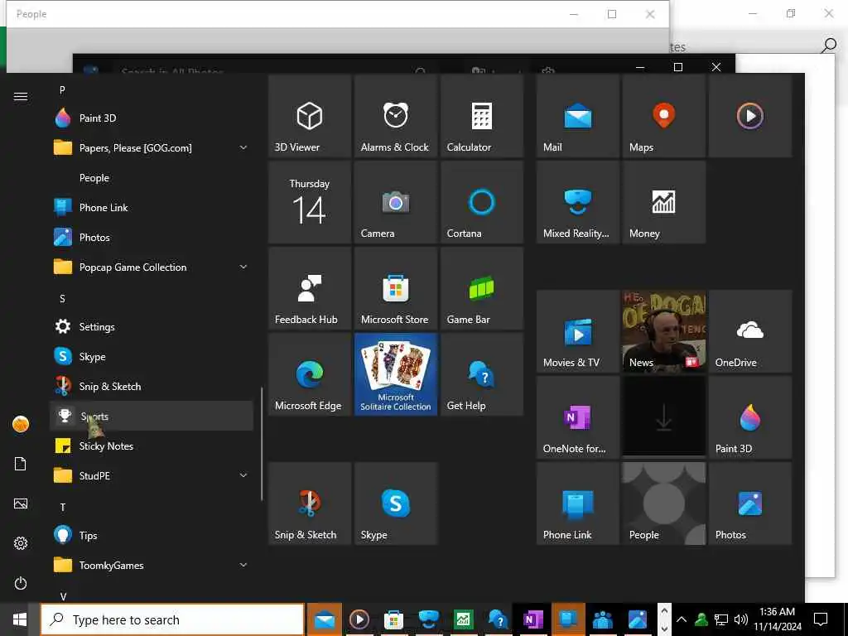848x636 pixels.
Task: Open Sticky Notes from the app list
Action: (151, 446)
